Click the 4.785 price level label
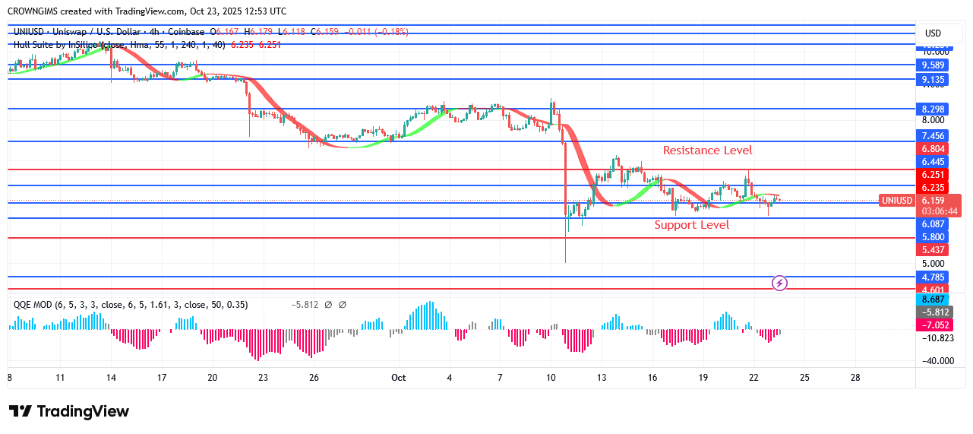Viewport: 973px width, 434px height. [x=934, y=277]
